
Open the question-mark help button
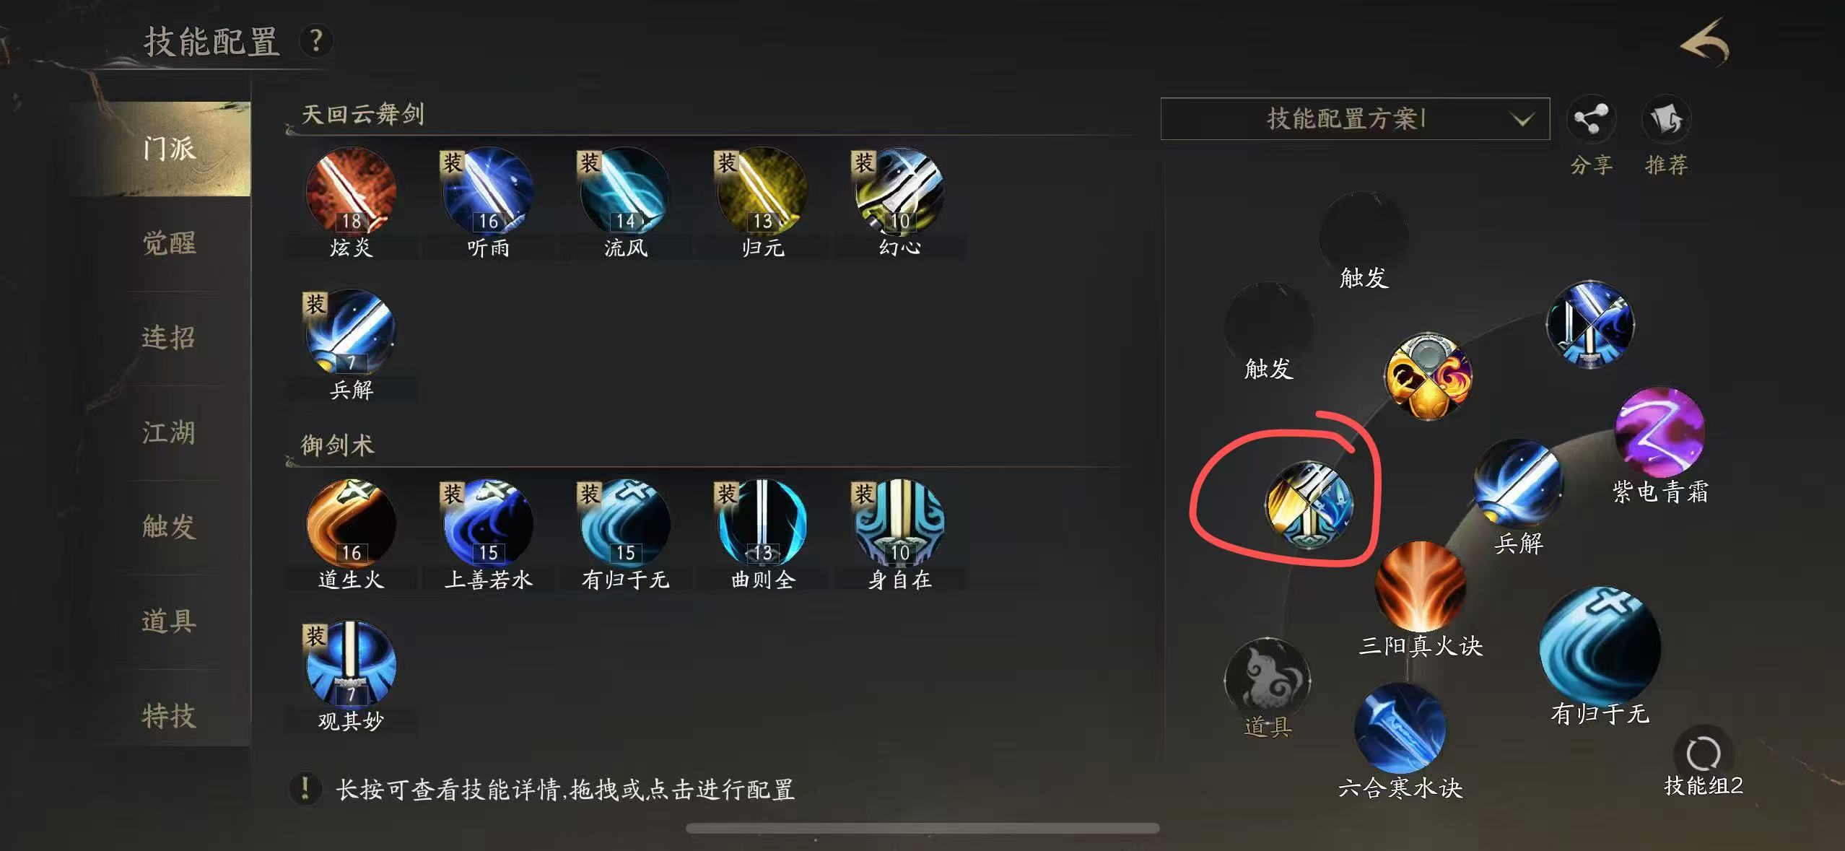[315, 40]
